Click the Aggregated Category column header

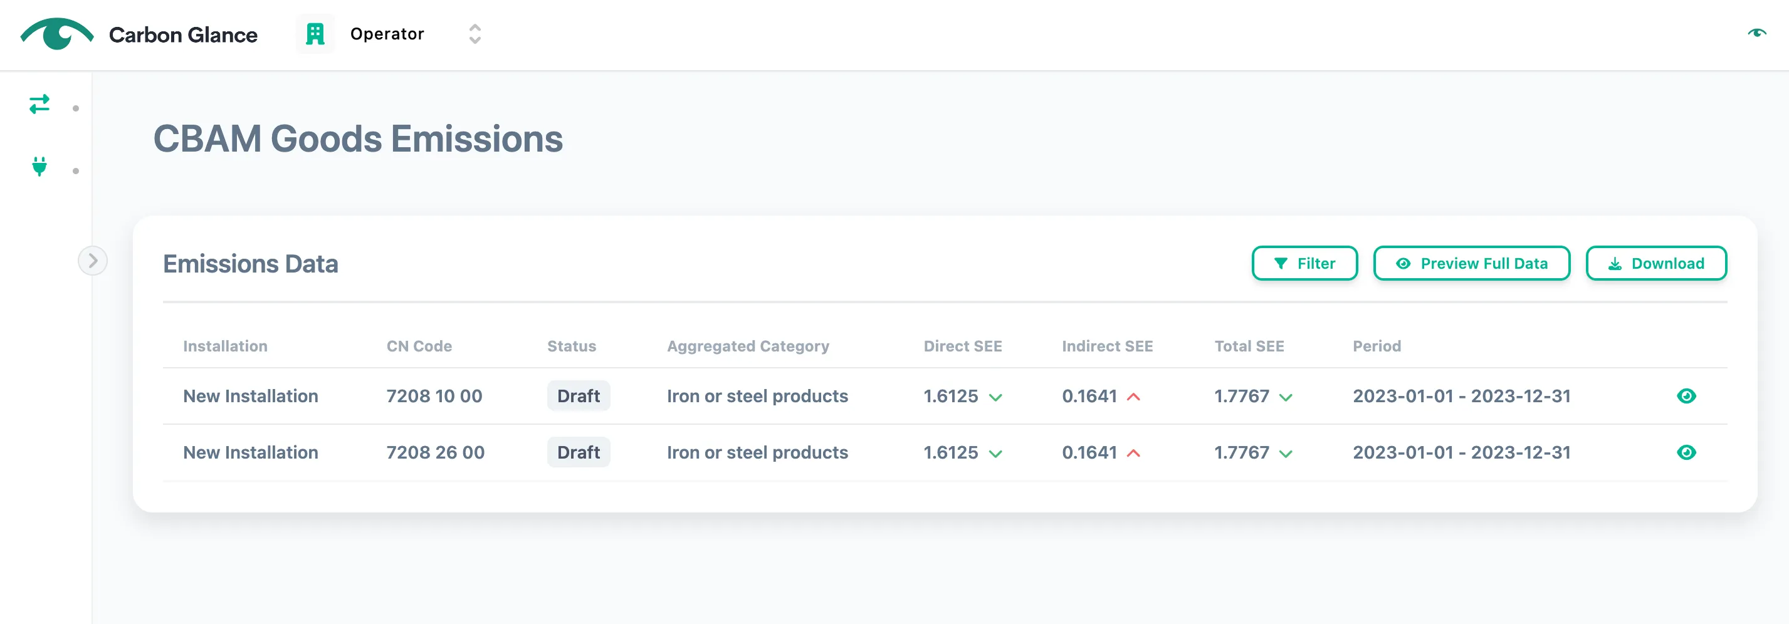(x=747, y=346)
